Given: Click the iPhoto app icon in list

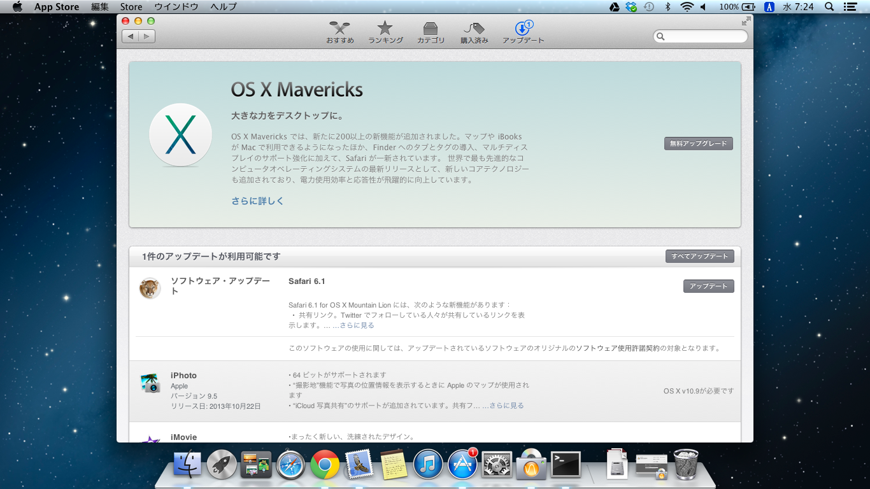Looking at the screenshot, I should (x=150, y=383).
